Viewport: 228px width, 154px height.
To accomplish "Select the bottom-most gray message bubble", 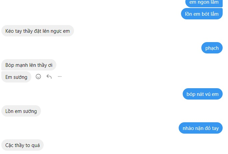I will [23, 145].
